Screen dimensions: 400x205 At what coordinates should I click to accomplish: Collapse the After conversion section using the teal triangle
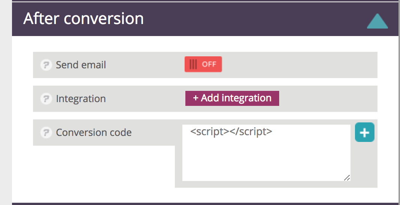tap(377, 22)
